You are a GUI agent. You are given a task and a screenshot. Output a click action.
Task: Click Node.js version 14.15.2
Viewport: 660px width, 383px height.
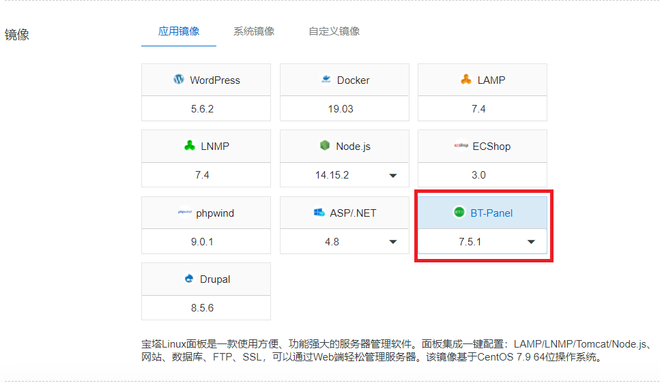click(332, 175)
